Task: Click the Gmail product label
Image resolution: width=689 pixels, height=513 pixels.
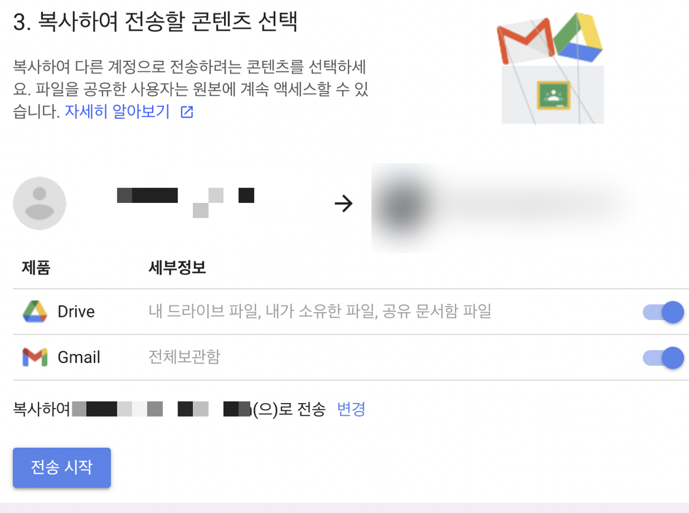Action: pos(79,357)
